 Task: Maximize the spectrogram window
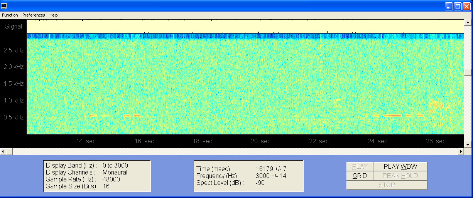(458, 6)
